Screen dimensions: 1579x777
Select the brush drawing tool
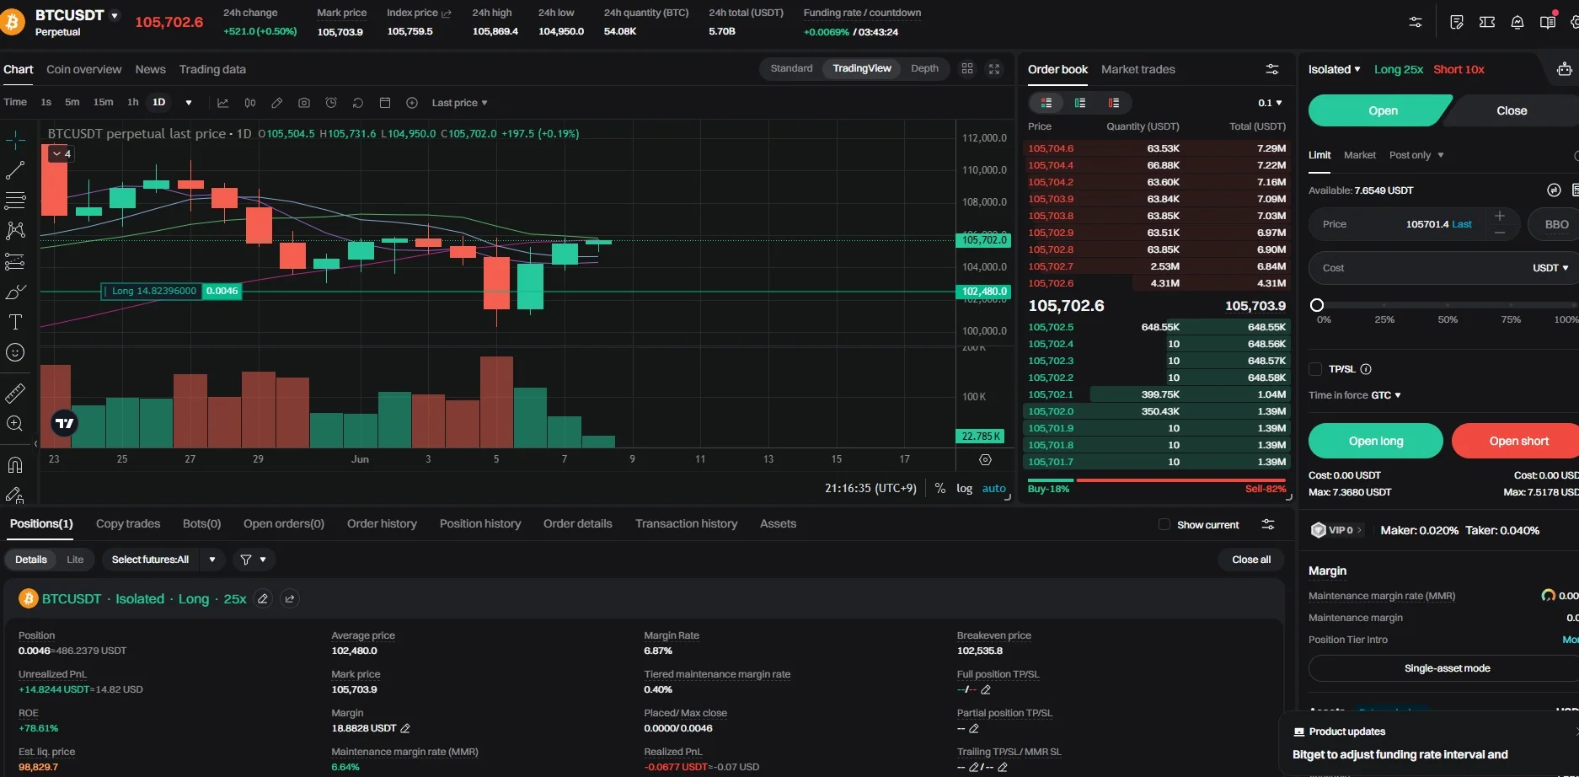pos(15,292)
